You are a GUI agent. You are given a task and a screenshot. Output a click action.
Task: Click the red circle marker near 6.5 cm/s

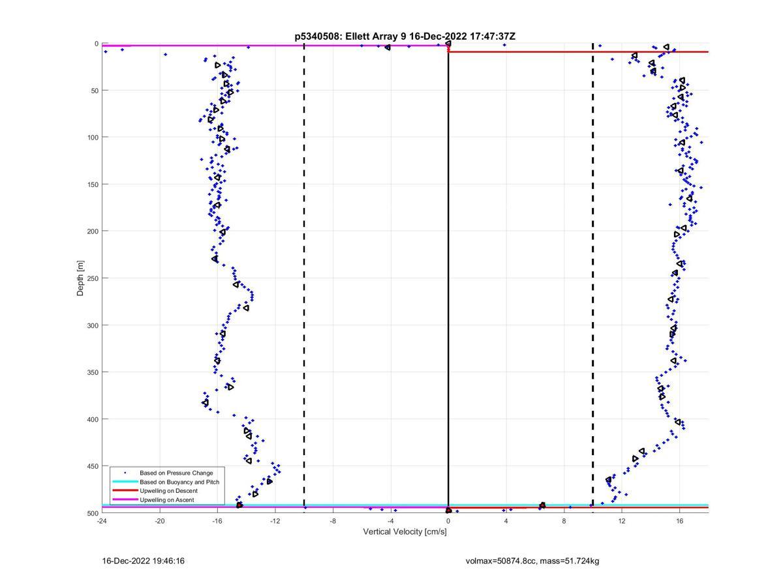pos(542,505)
